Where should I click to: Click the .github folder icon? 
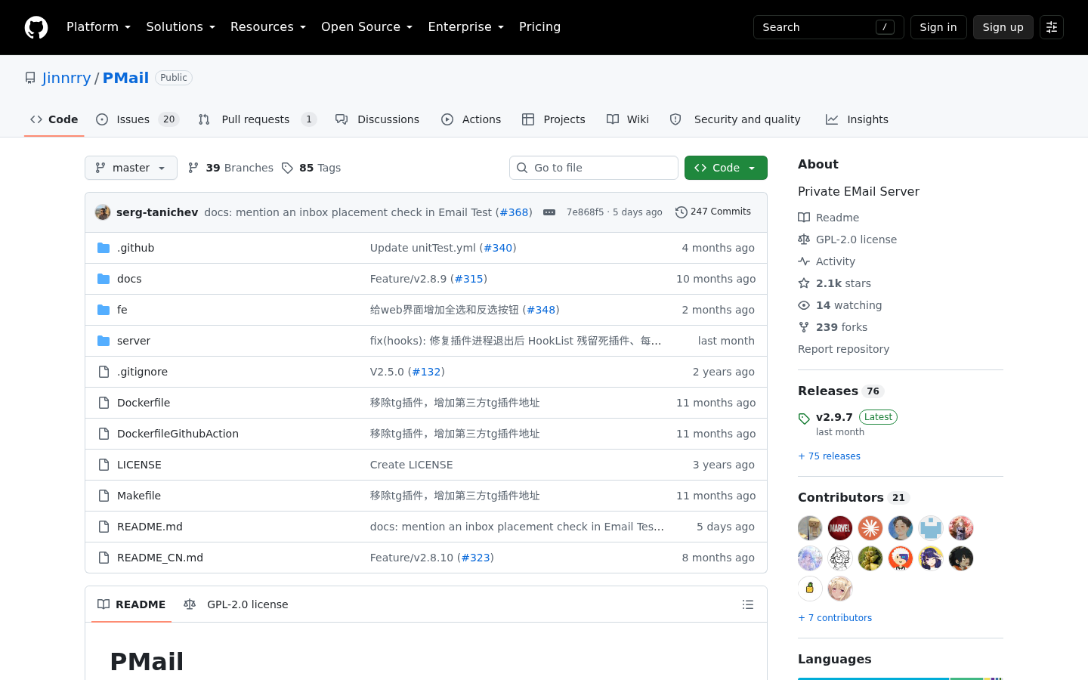tap(104, 248)
